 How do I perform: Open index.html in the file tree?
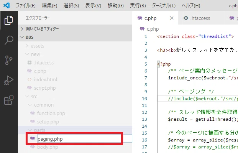(x=46, y=79)
